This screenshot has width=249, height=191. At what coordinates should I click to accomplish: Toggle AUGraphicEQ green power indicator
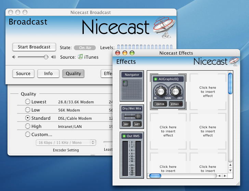pyautogui.click(x=156, y=79)
